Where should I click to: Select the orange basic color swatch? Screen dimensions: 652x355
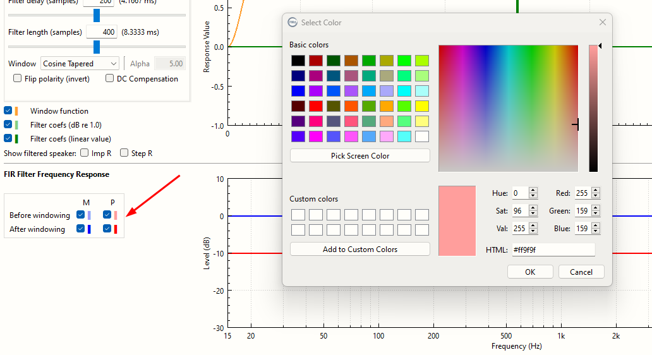(x=386, y=106)
